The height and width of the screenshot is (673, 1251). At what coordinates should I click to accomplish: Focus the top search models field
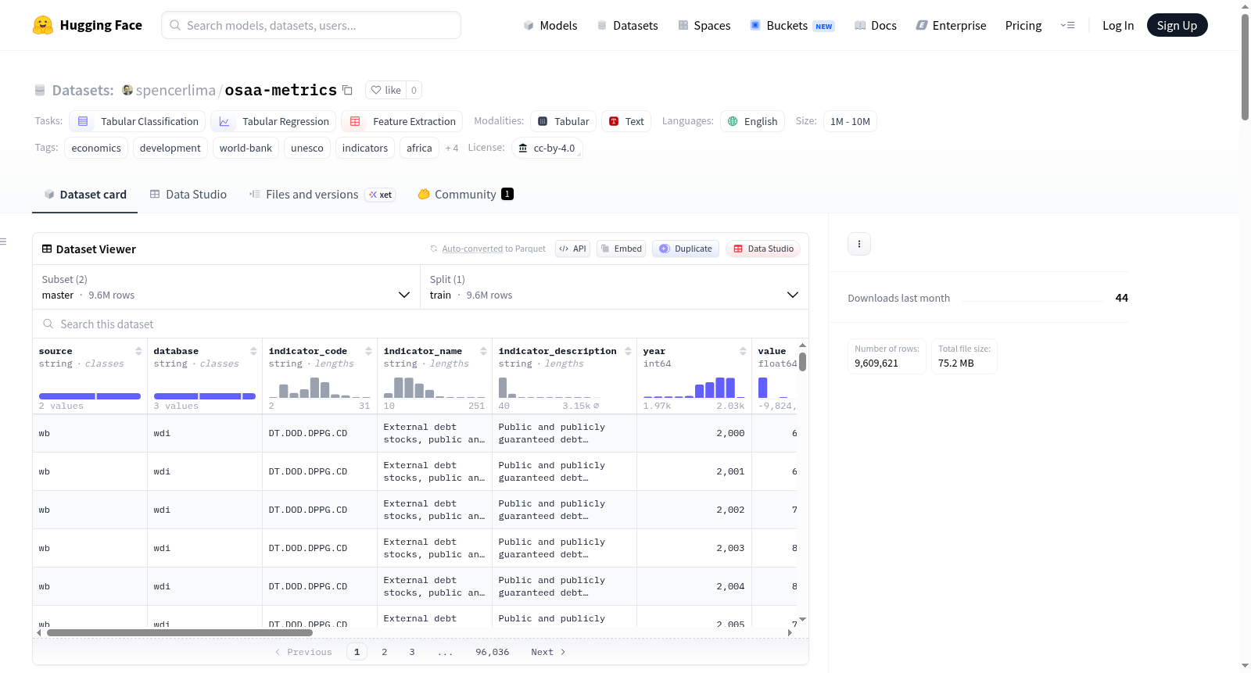click(x=311, y=25)
